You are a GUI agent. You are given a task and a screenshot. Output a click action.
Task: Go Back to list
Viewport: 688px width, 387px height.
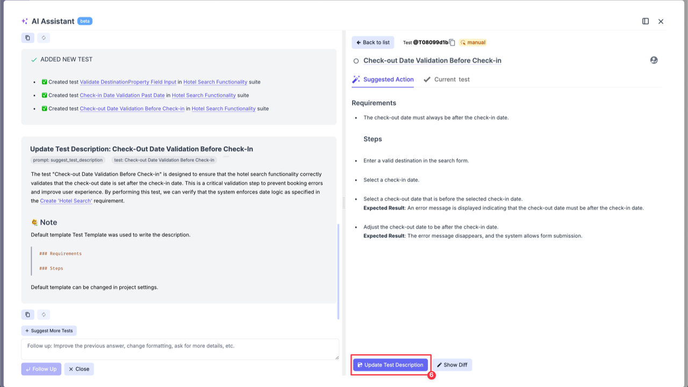(372, 42)
